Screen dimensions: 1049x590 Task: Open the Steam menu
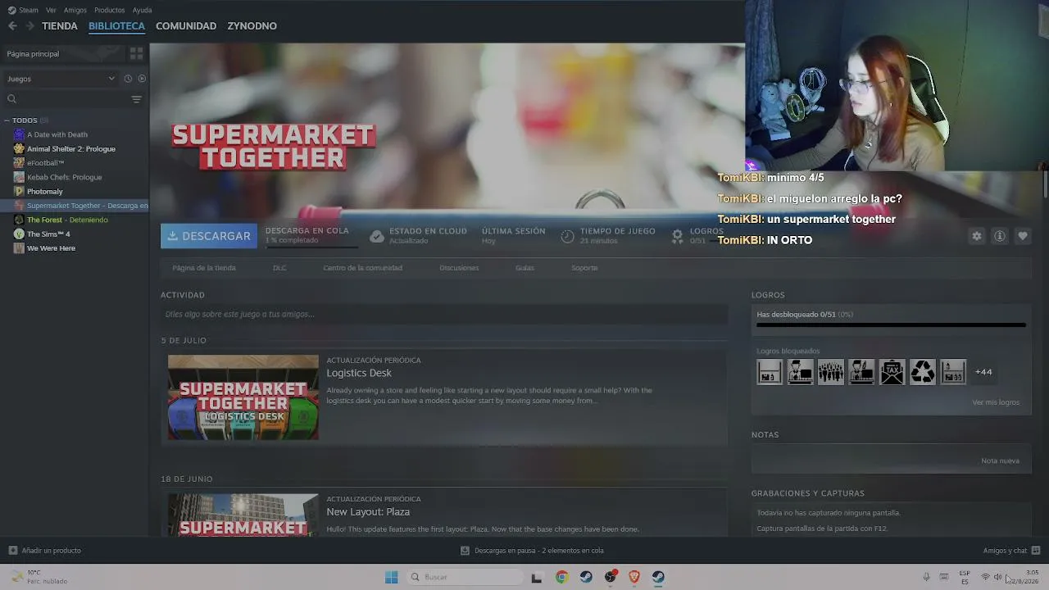(x=24, y=11)
